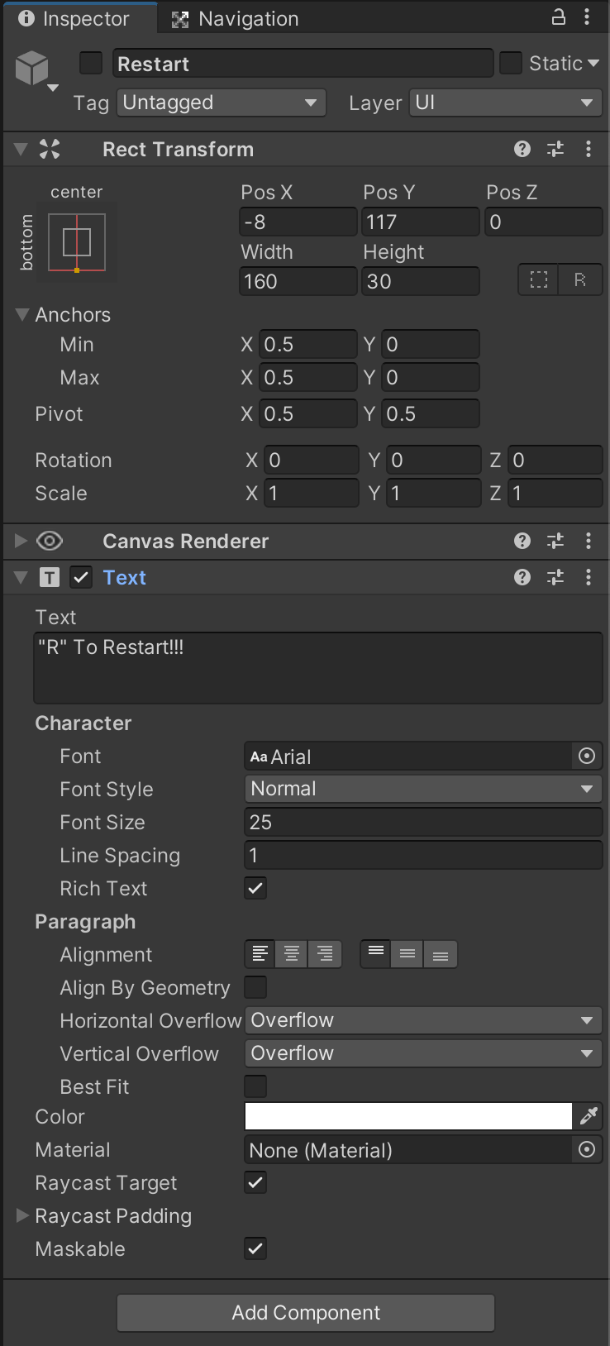Open the Text component presets icon
The height and width of the screenshot is (1346, 610).
[x=555, y=577]
